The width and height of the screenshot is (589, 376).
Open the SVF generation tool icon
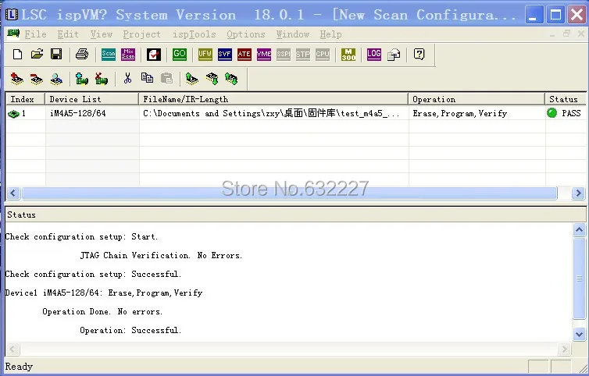point(225,55)
